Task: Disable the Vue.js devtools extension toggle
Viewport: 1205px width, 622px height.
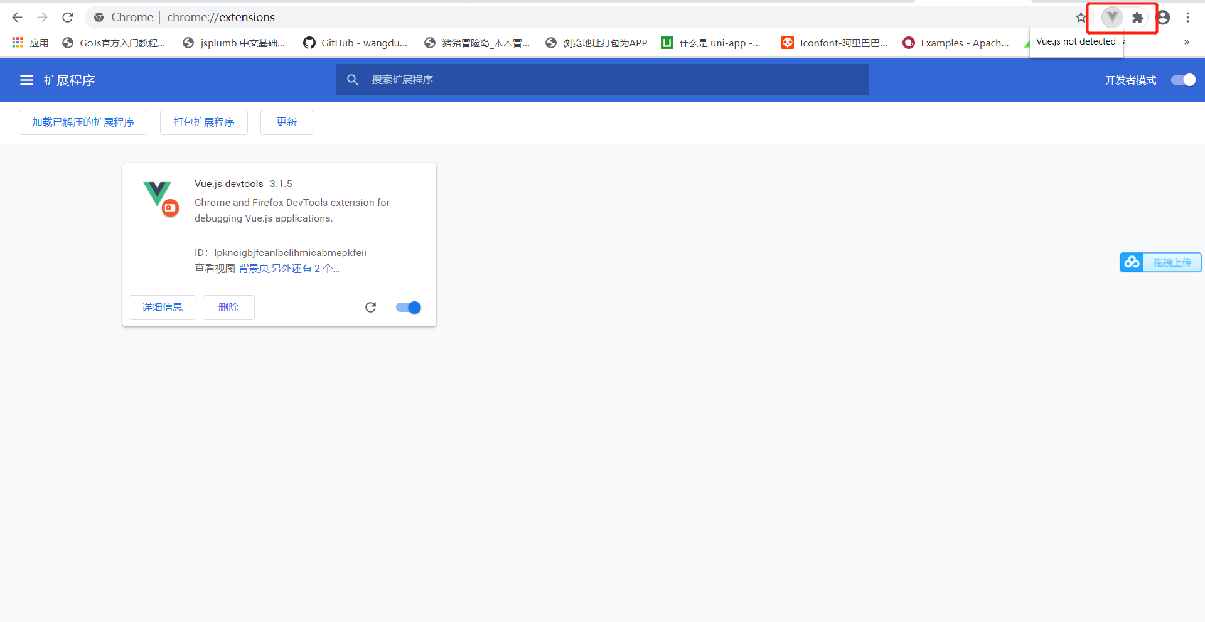Action: [x=408, y=308]
